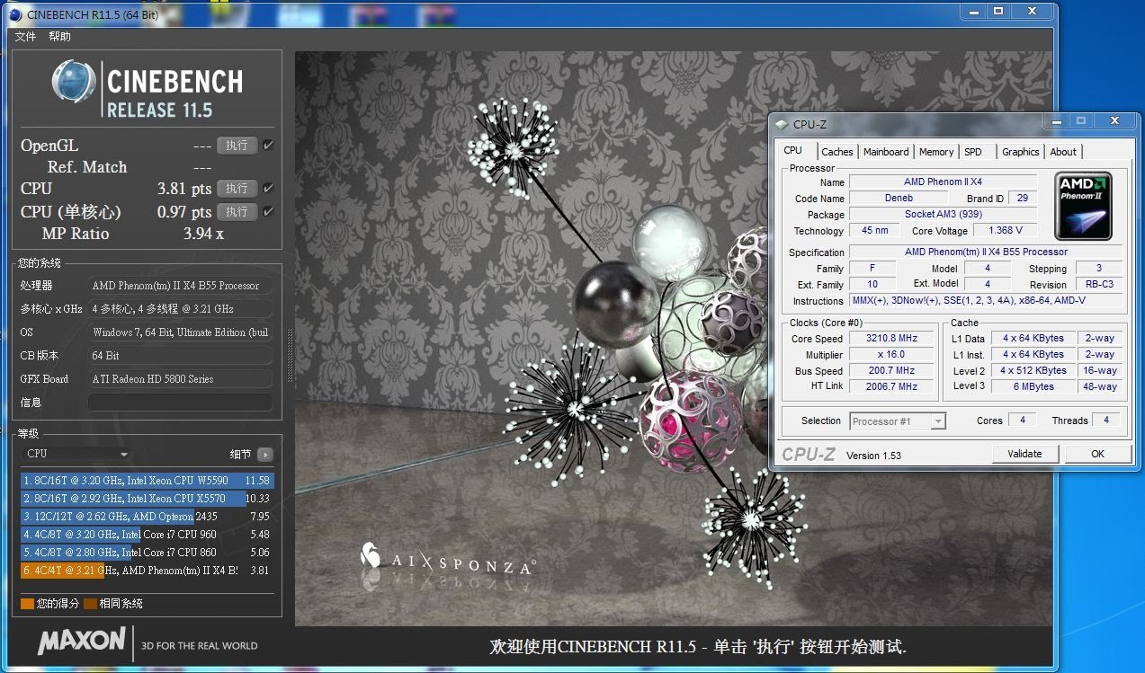Screen dimensions: 1145x673
Task: Click OK in the CPU-Z window
Action: (x=1097, y=454)
